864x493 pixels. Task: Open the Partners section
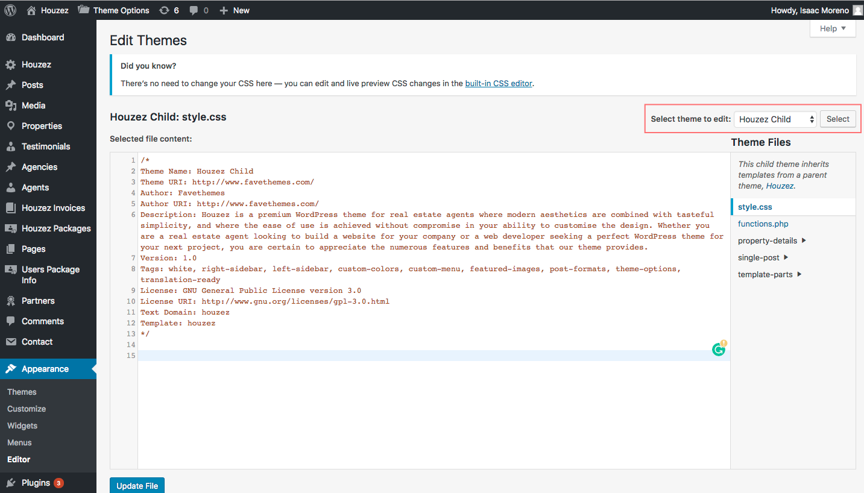(x=48, y=301)
